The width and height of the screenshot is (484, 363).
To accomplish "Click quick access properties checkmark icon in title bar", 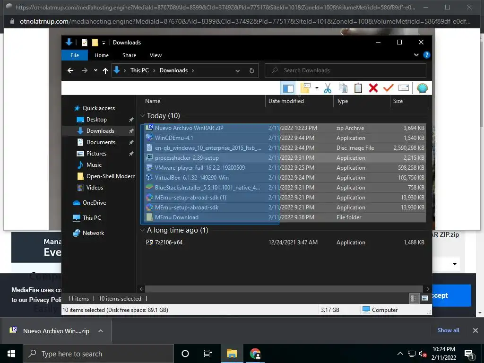I will tap(84, 43).
